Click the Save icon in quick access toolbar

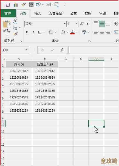(8, 5)
